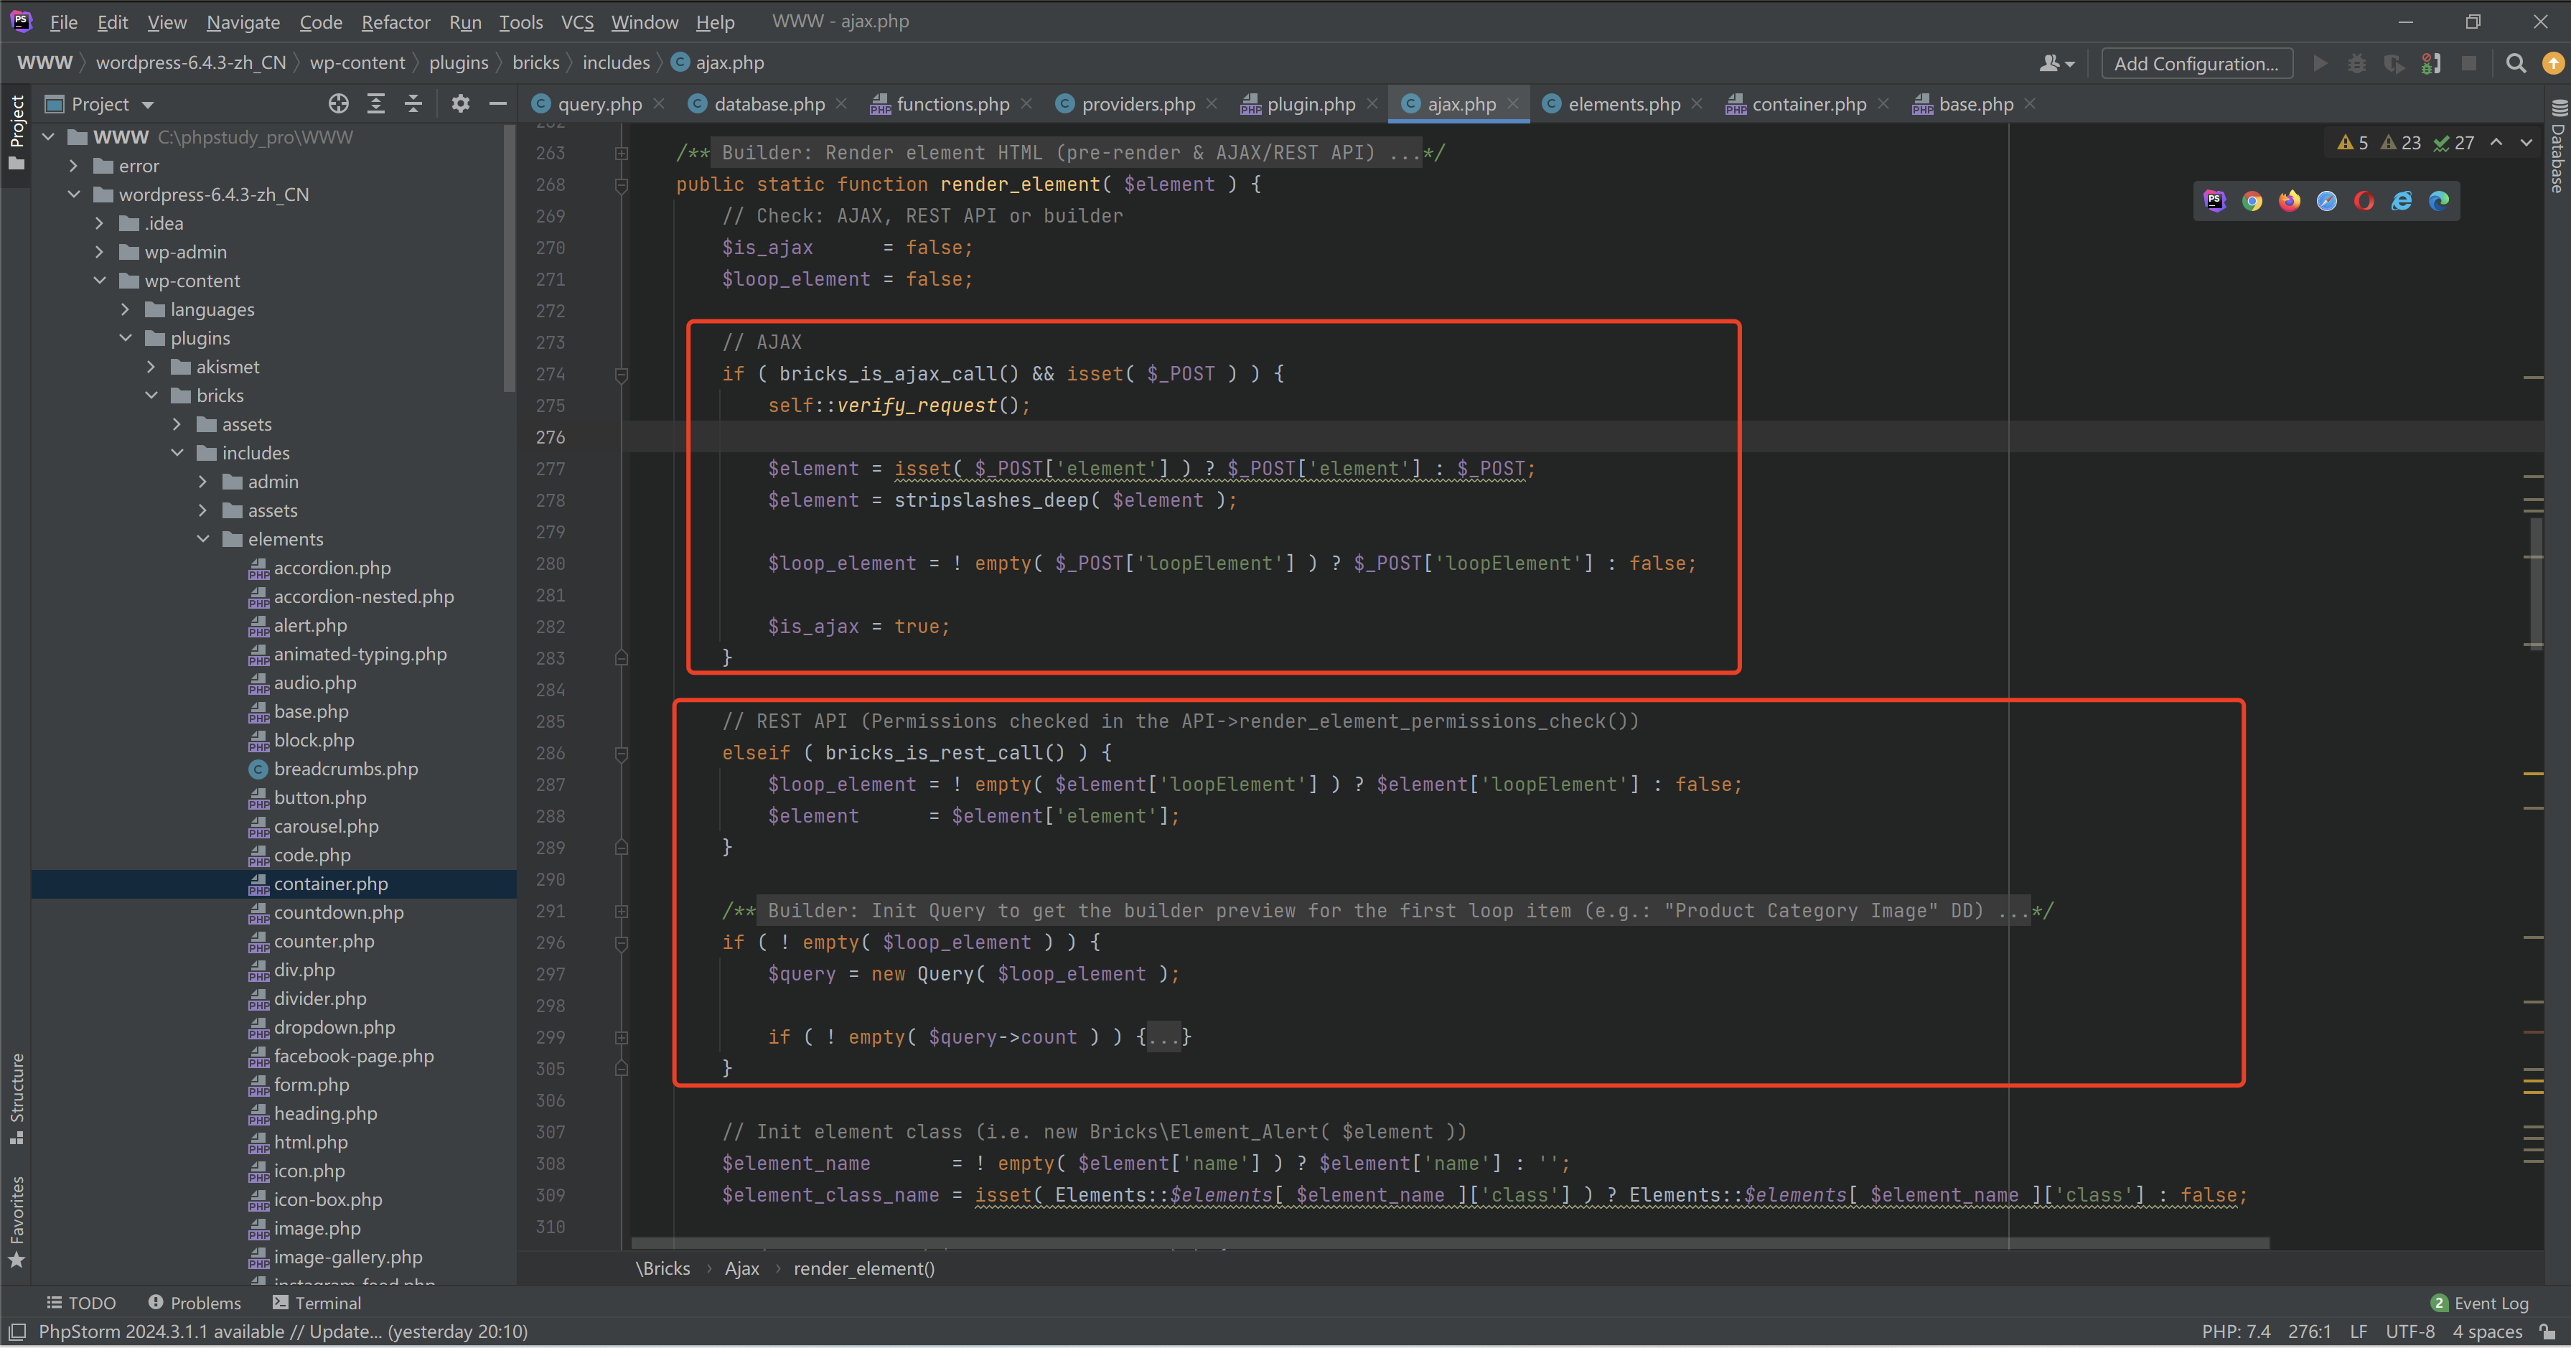Screen dimensions: 2571x1348
Task: Open Search Everywhere magnifier icon
Action: click(x=2516, y=63)
